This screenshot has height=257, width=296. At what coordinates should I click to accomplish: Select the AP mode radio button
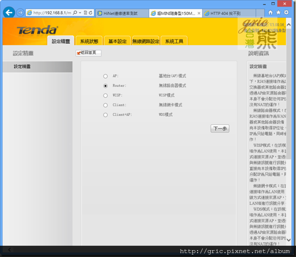[x=105, y=76]
